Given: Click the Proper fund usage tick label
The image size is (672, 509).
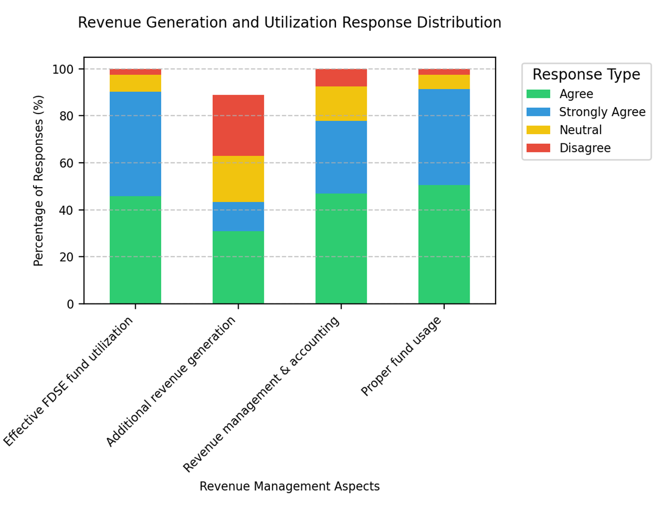Looking at the screenshot, I should coord(401,356).
